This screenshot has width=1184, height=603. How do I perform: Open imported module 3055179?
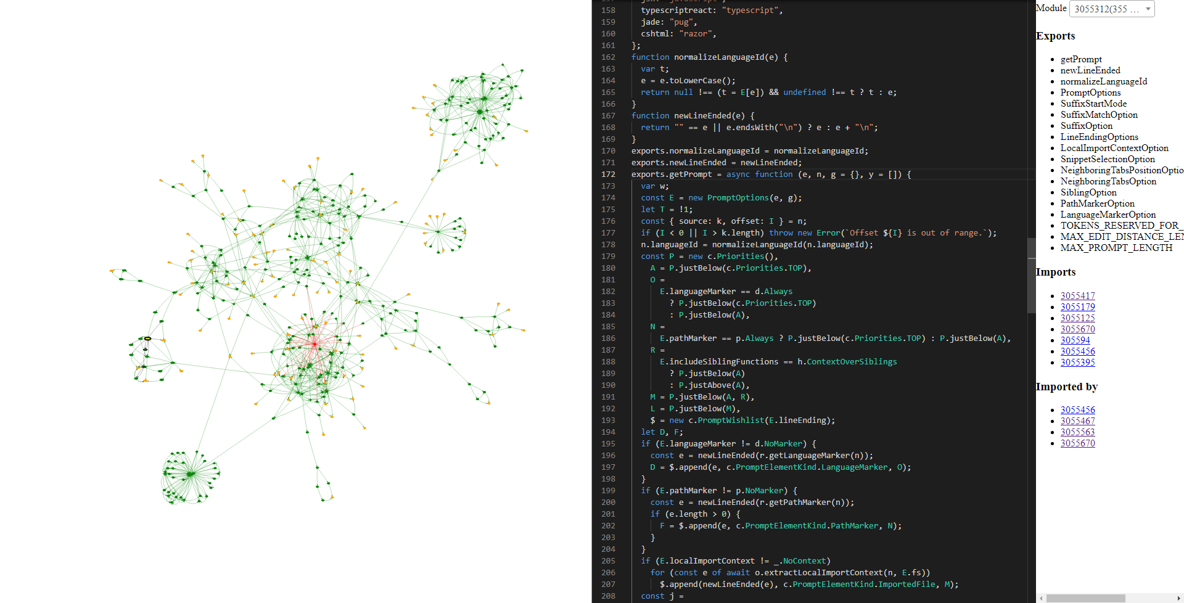pos(1077,307)
